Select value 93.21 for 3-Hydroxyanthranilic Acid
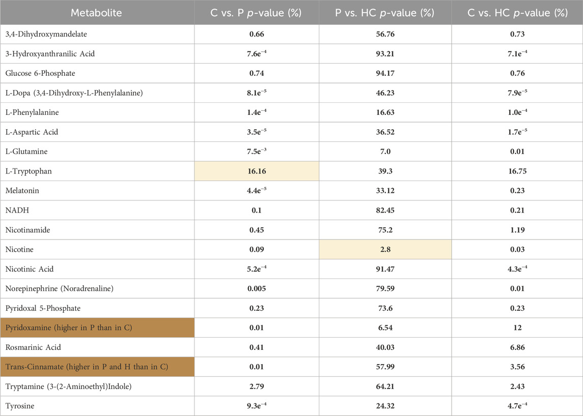This screenshot has width=583, height=416. [x=385, y=54]
